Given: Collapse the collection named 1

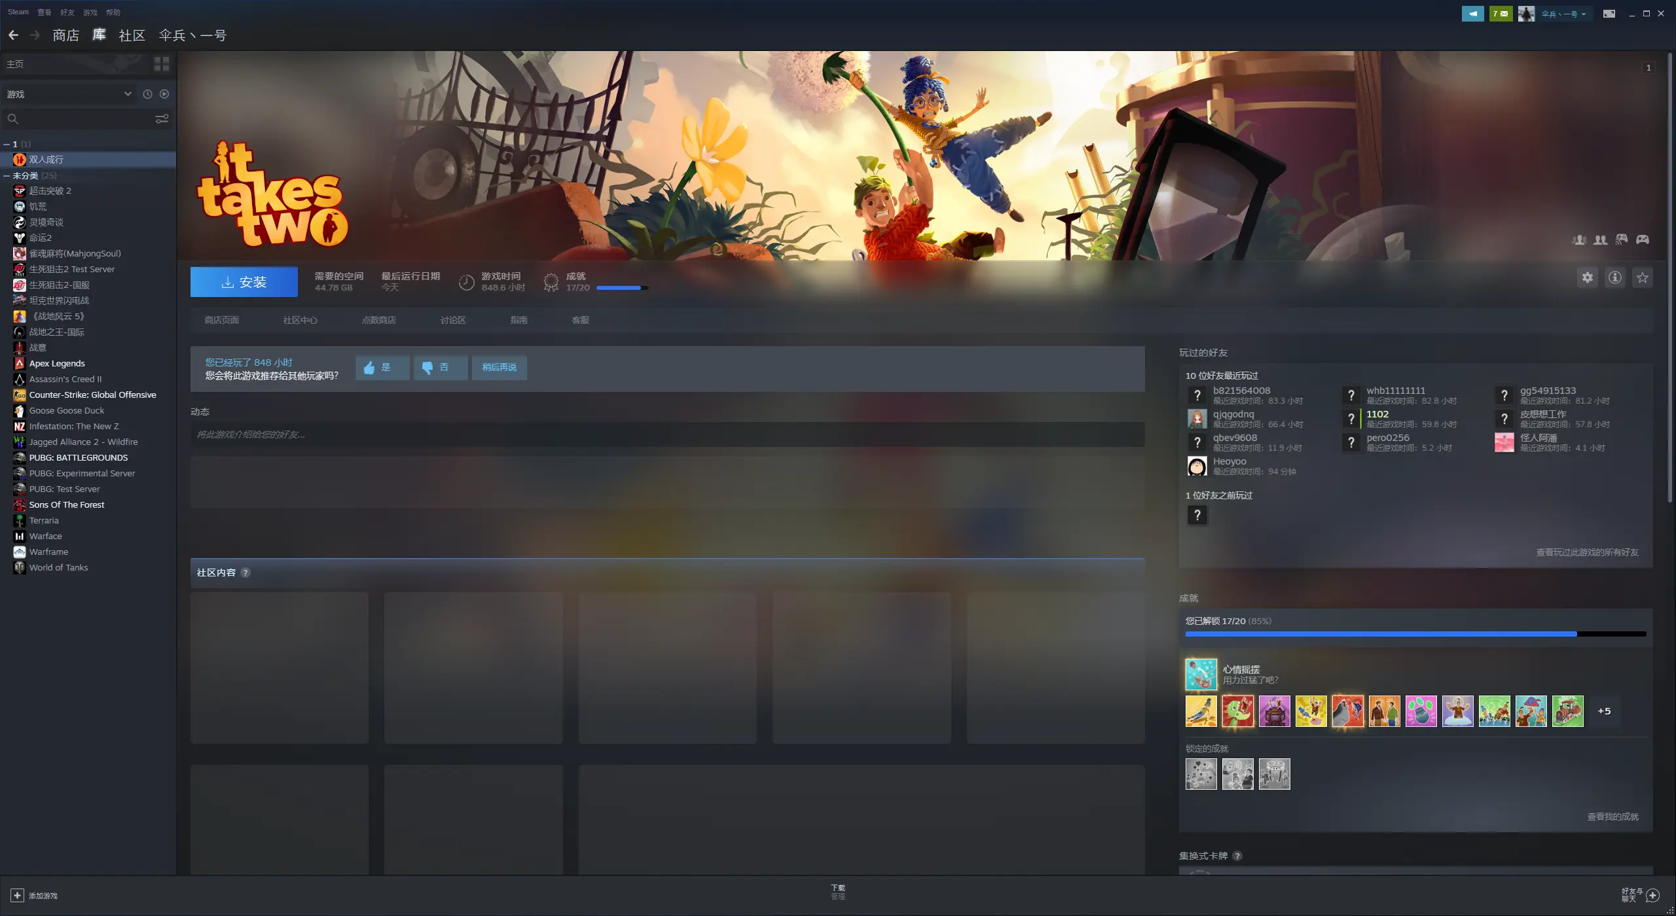Looking at the screenshot, I should (7, 144).
